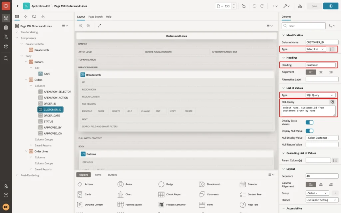Image resolution: width=341 pixels, height=213 pixels.
Task: Set heading alignment to center
Action: tap(321, 72)
